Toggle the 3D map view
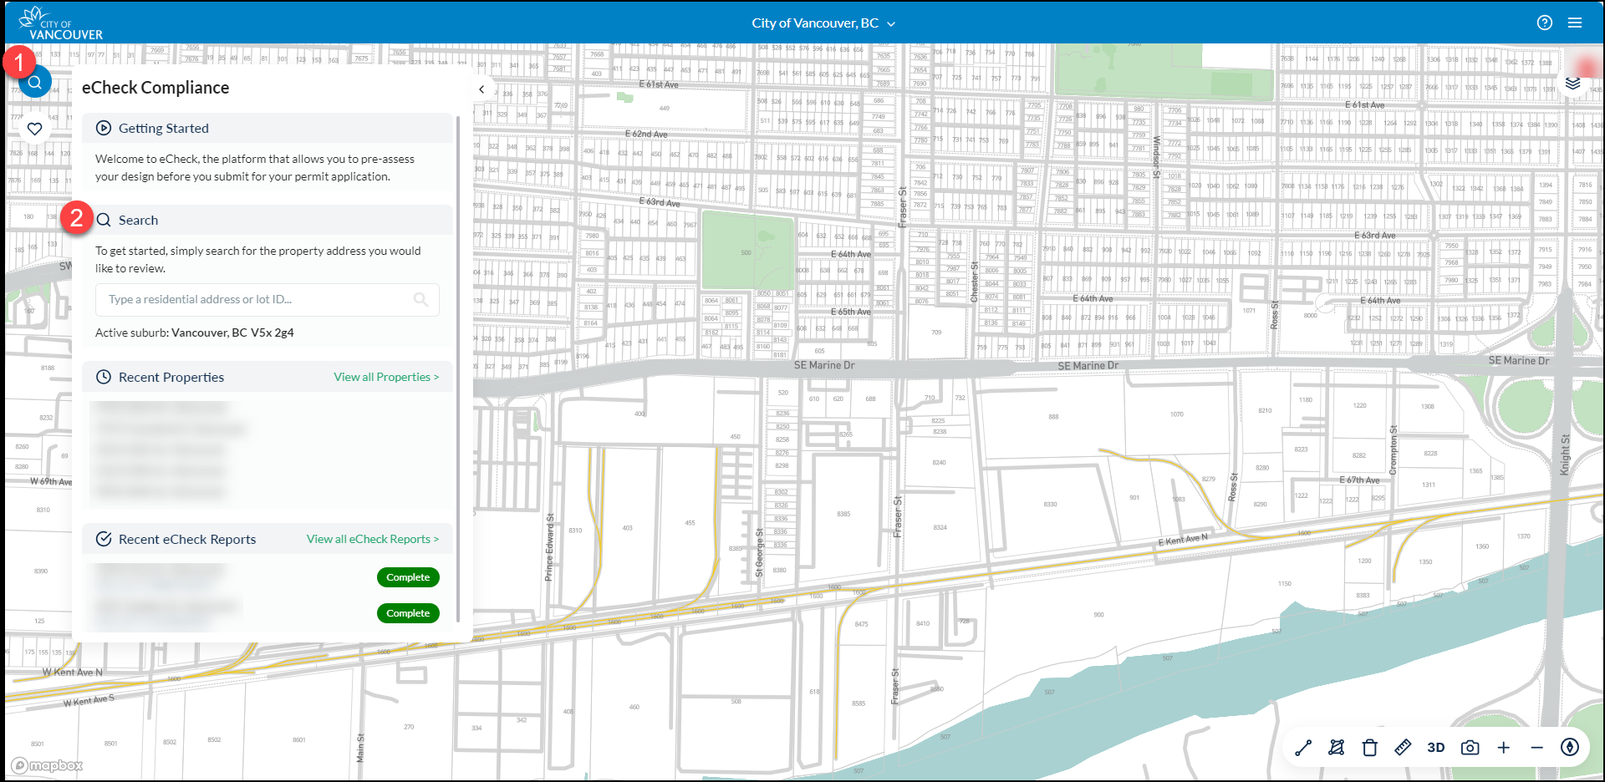The height and width of the screenshot is (782, 1605). point(1436,748)
